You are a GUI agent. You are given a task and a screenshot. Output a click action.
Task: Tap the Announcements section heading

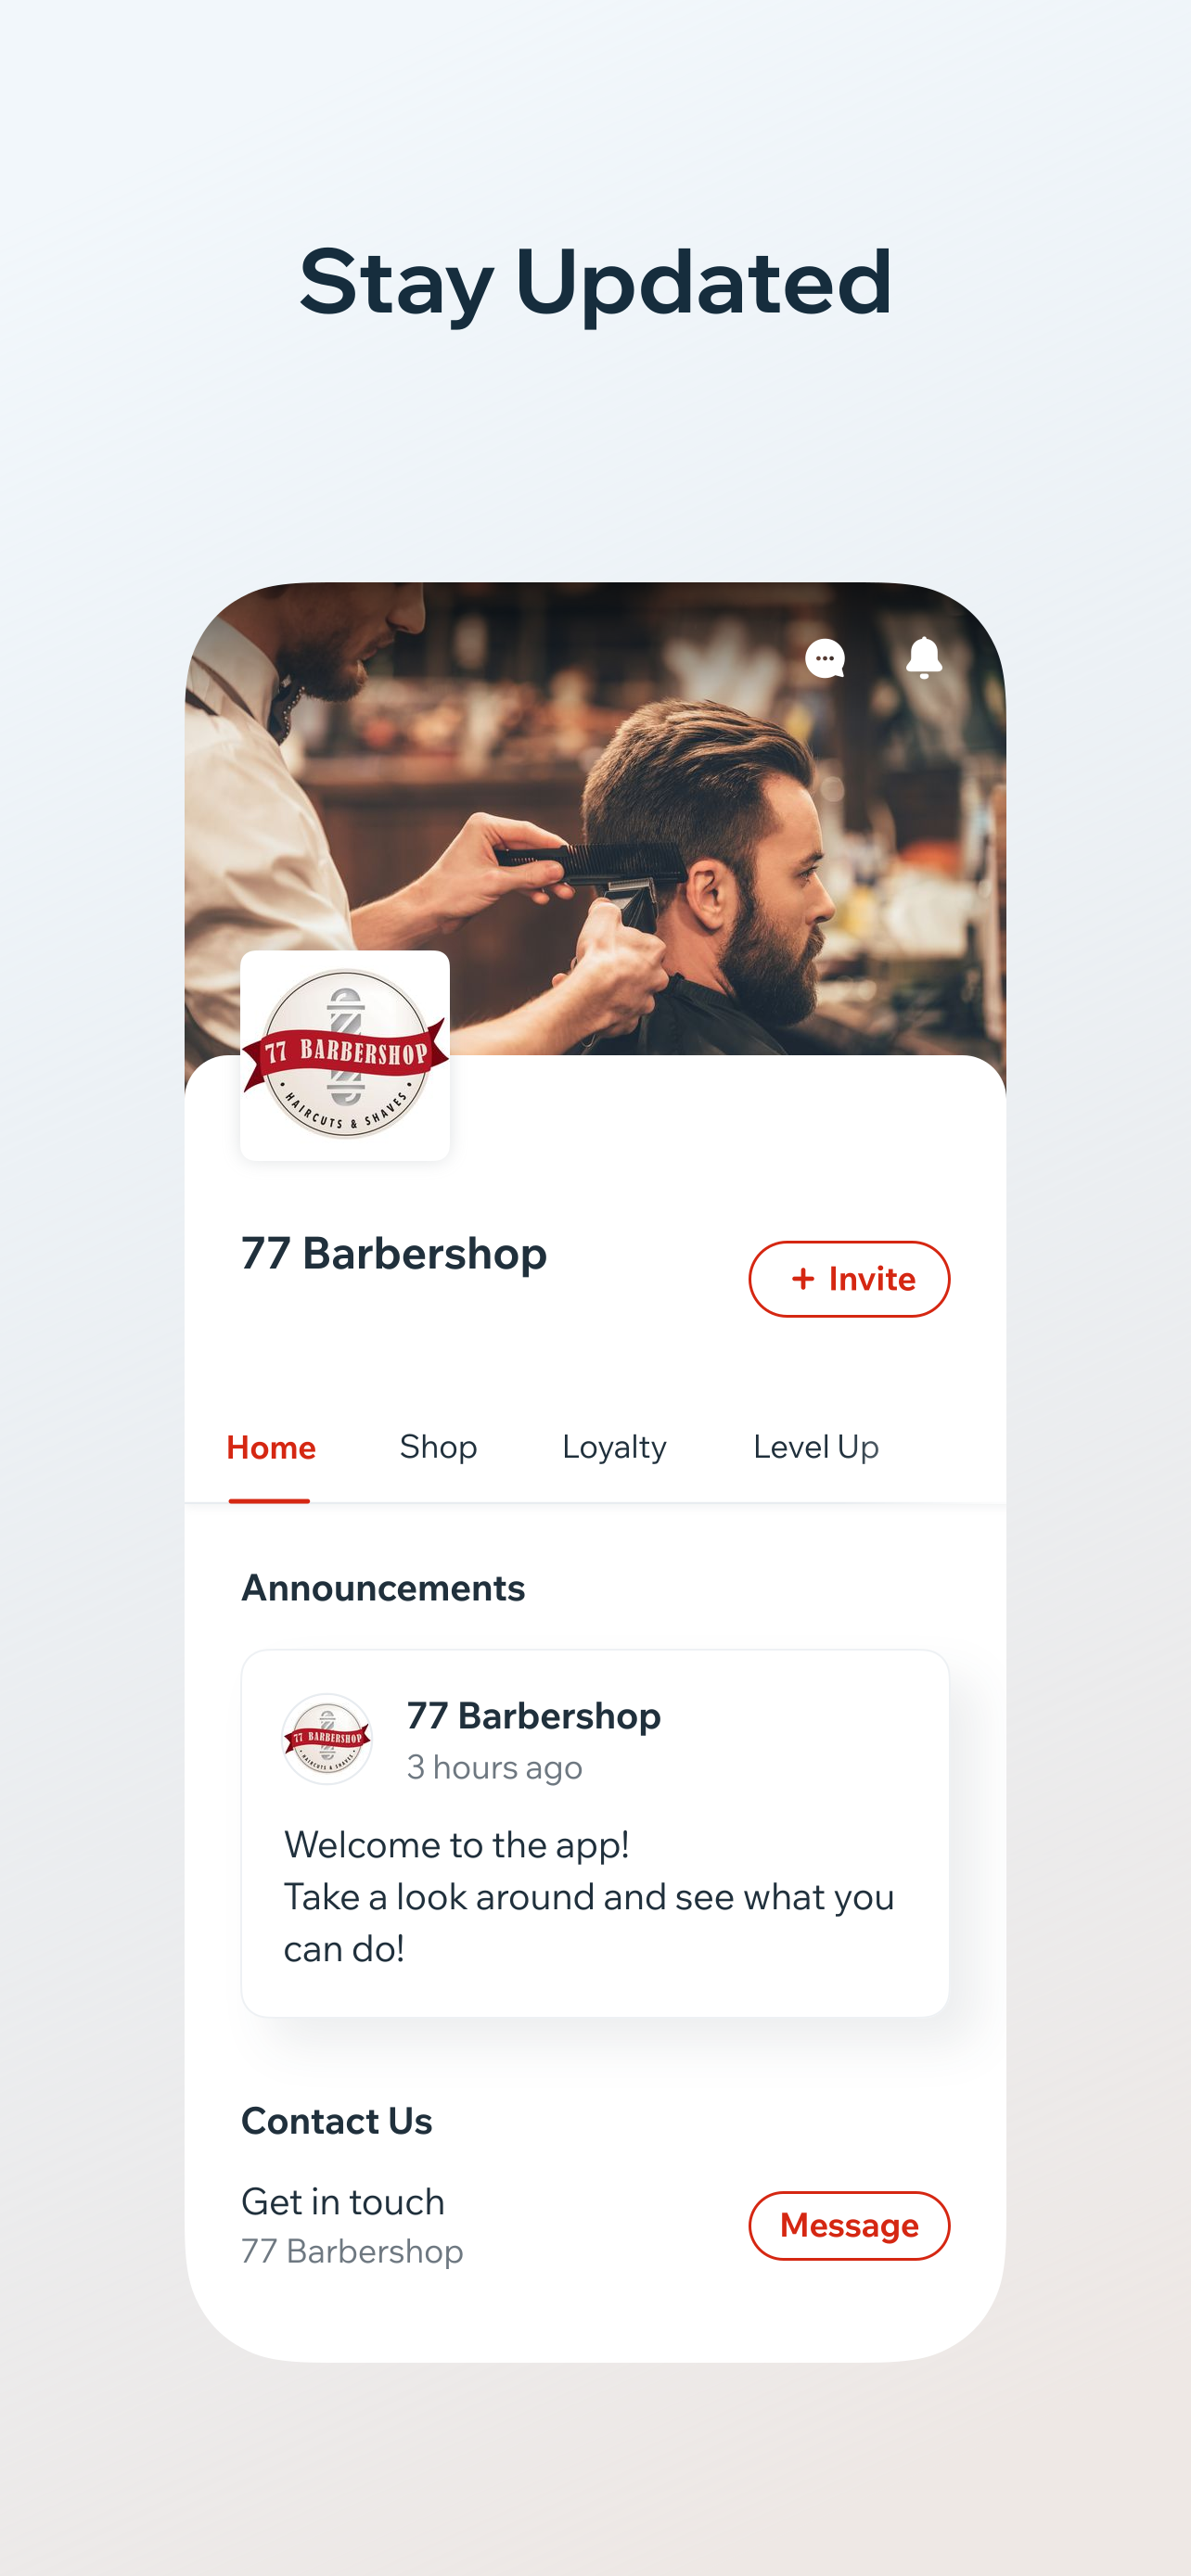pyautogui.click(x=383, y=1588)
